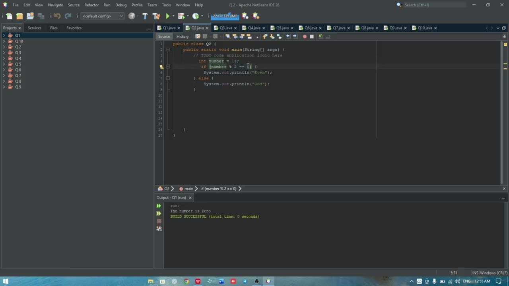Image resolution: width=509 pixels, height=286 pixels.
Task: Switch editor to History view
Action: (x=183, y=37)
